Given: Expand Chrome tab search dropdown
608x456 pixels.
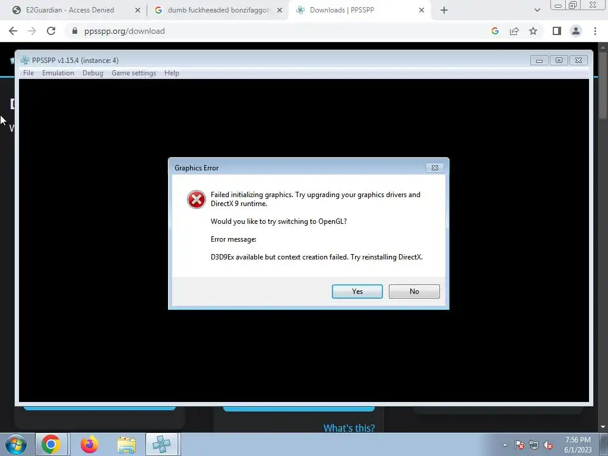Looking at the screenshot, I should click(537, 10).
